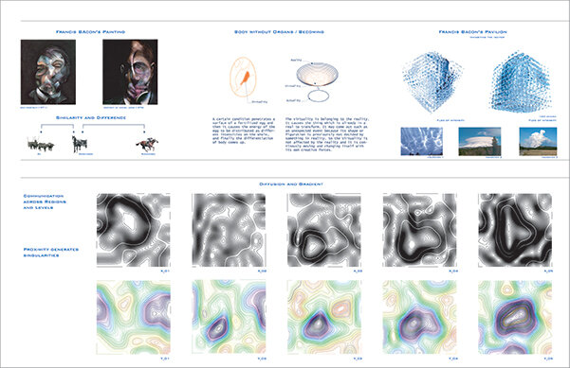The height and width of the screenshot is (368, 570).
Task: Select the right blue point-cloud cube
Action: 522,81
